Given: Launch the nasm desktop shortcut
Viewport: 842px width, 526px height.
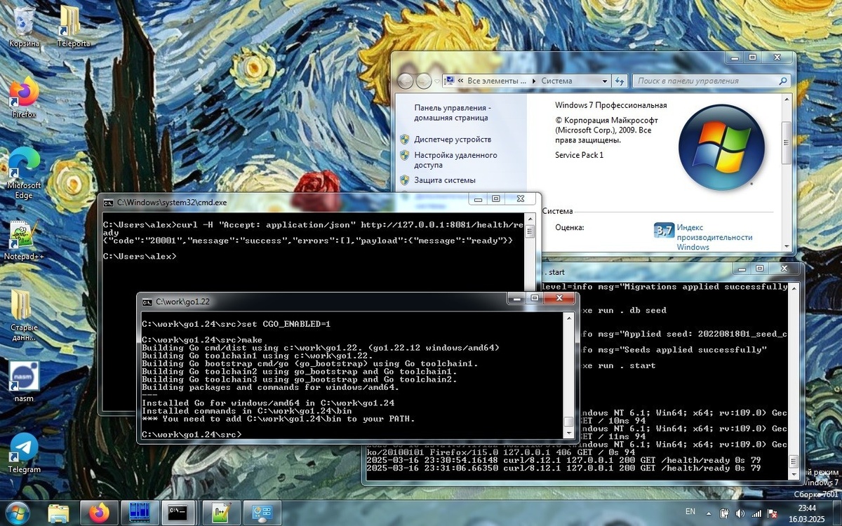Looking at the screenshot, I should coord(23,382).
